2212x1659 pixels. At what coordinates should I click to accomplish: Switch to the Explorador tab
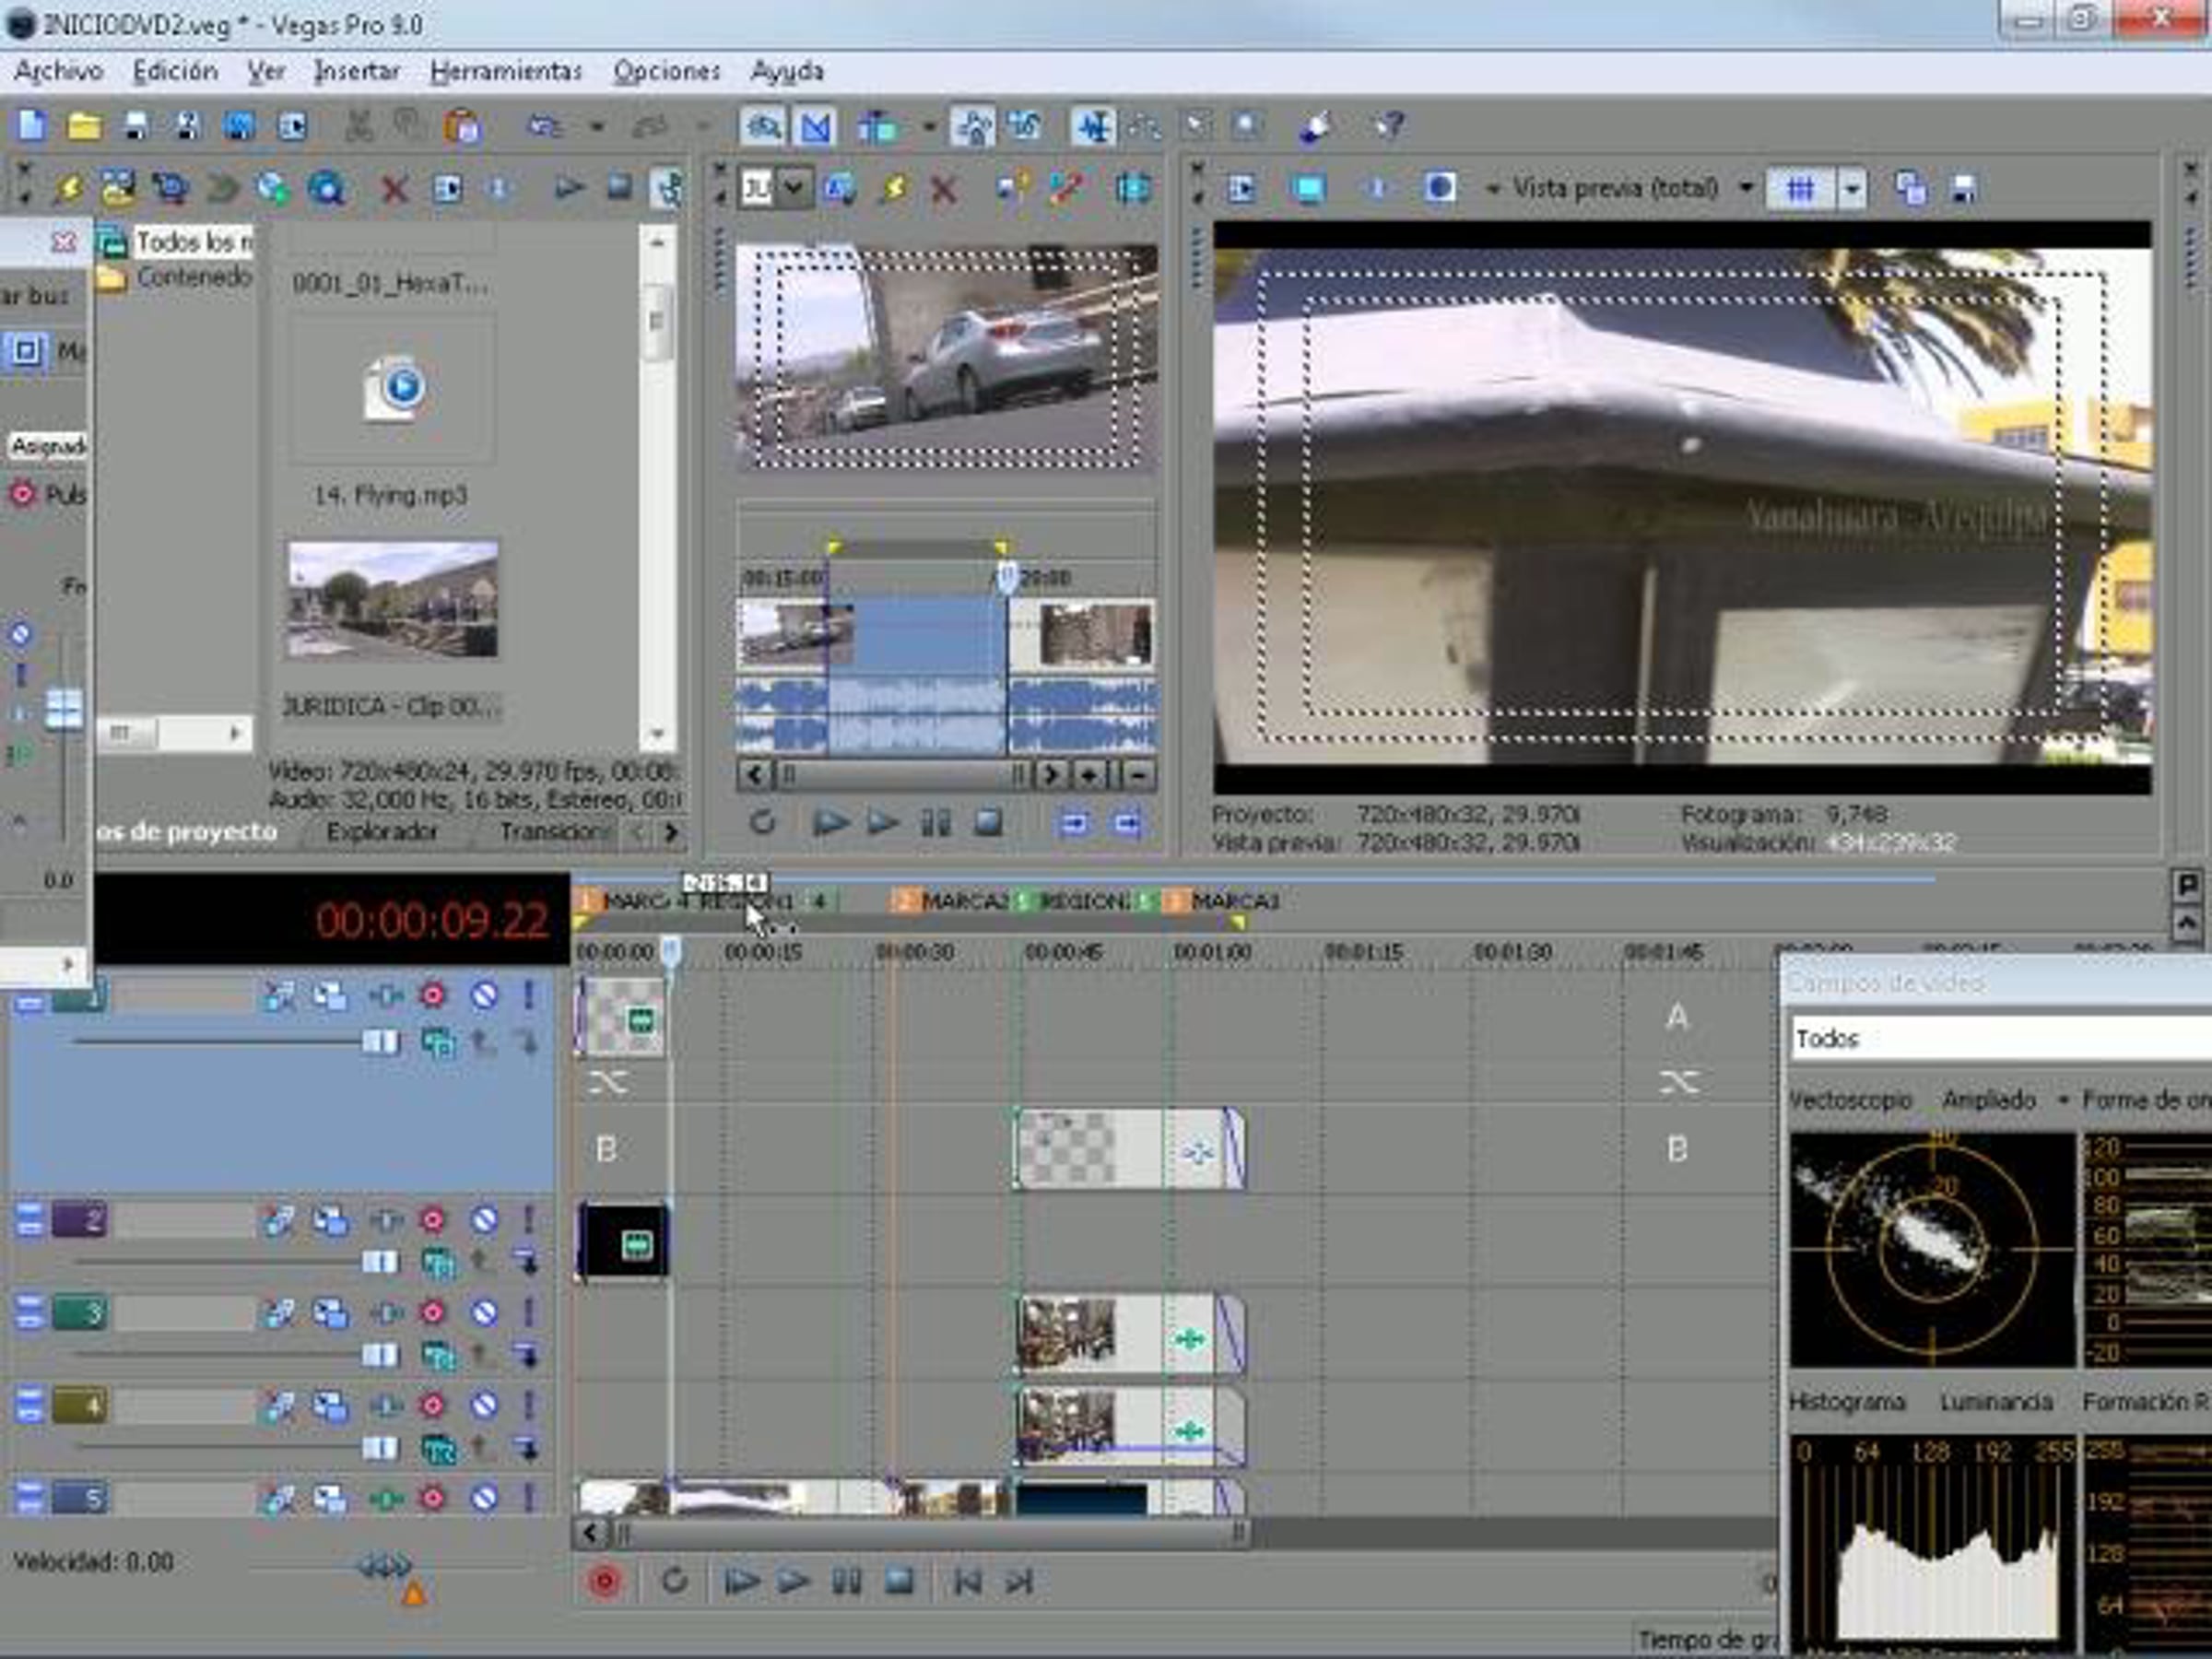382,831
